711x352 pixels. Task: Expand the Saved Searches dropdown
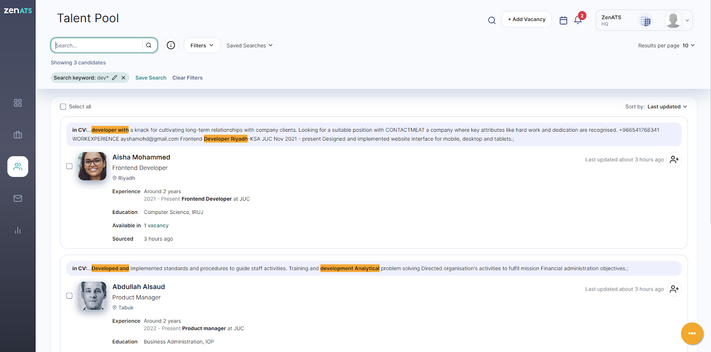249,45
